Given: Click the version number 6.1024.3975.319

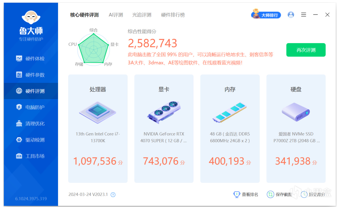Looking at the screenshot, I should [x=31, y=198].
